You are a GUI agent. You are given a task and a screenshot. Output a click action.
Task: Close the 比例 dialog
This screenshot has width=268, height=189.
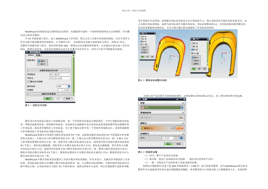tap(184, 99)
